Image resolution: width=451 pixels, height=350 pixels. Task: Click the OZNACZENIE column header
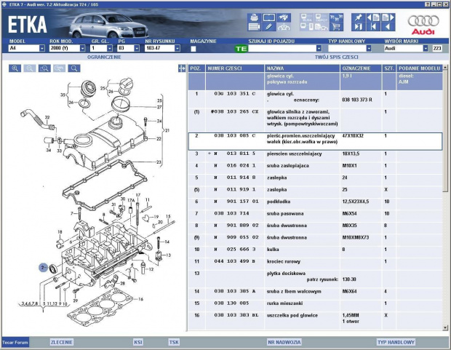[x=361, y=68]
